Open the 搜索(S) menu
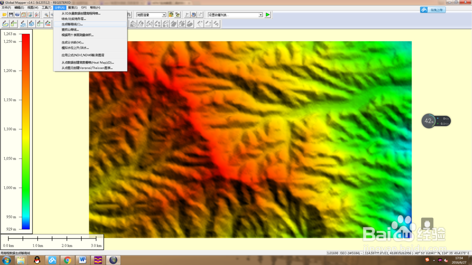 tap(73, 8)
